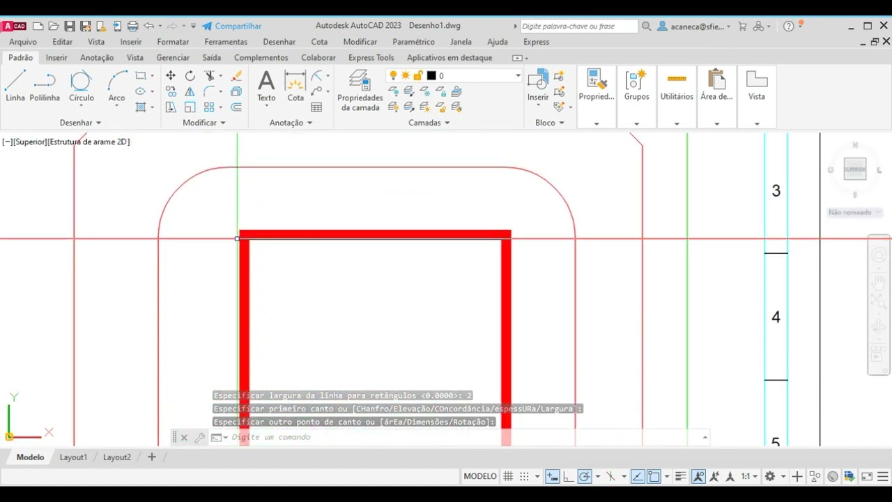This screenshot has height=502, width=892.
Task: Click the SUPERIOR ViewCube face
Action: (x=854, y=169)
